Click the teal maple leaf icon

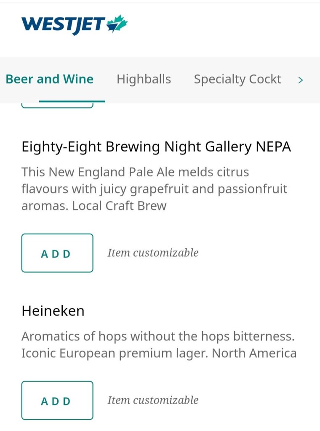tap(117, 24)
